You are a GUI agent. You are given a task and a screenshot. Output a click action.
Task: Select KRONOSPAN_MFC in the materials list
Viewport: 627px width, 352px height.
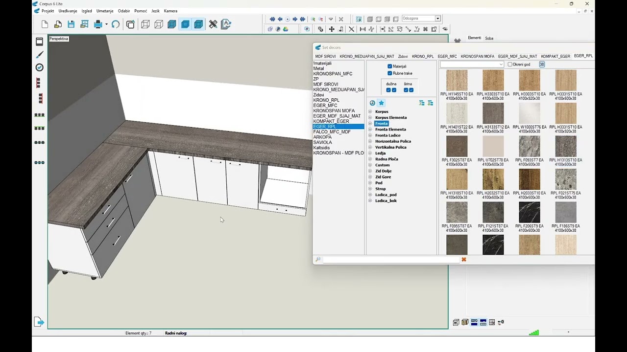(x=333, y=74)
